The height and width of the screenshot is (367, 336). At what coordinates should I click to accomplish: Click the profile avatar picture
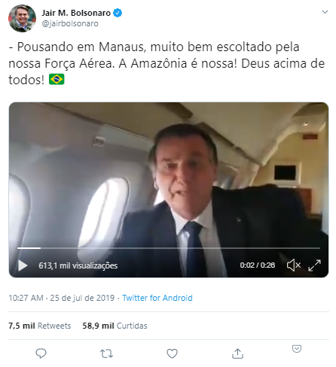pyautogui.click(x=22, y=18)
